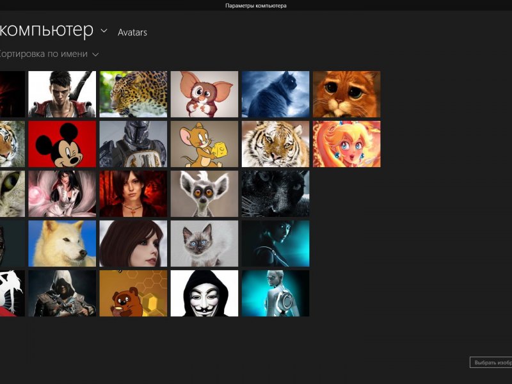The height and width of the screenshot is (384, 512).
Task: Expand the Сортировка по имени sort menu
Action: 49,54
